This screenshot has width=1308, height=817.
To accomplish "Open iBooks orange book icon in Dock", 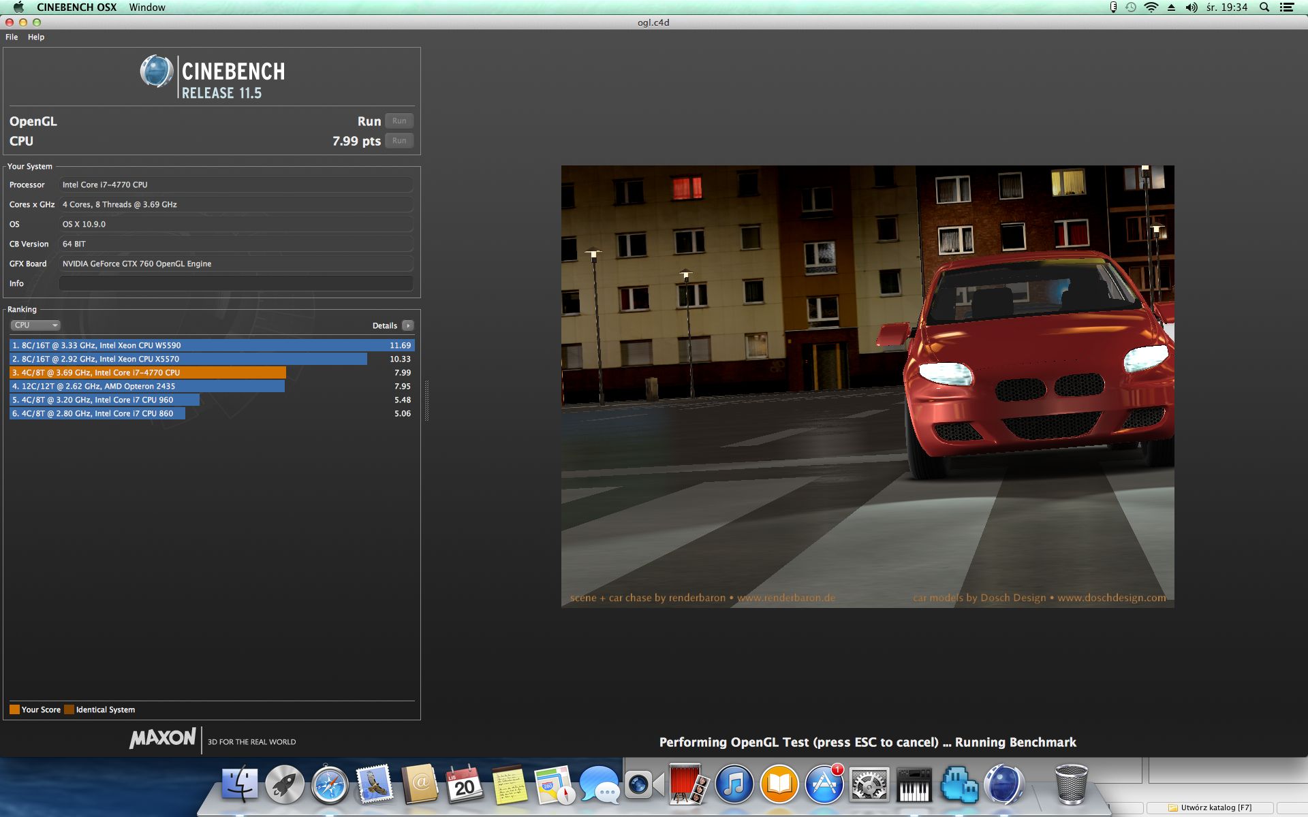I will coord(779,784).
